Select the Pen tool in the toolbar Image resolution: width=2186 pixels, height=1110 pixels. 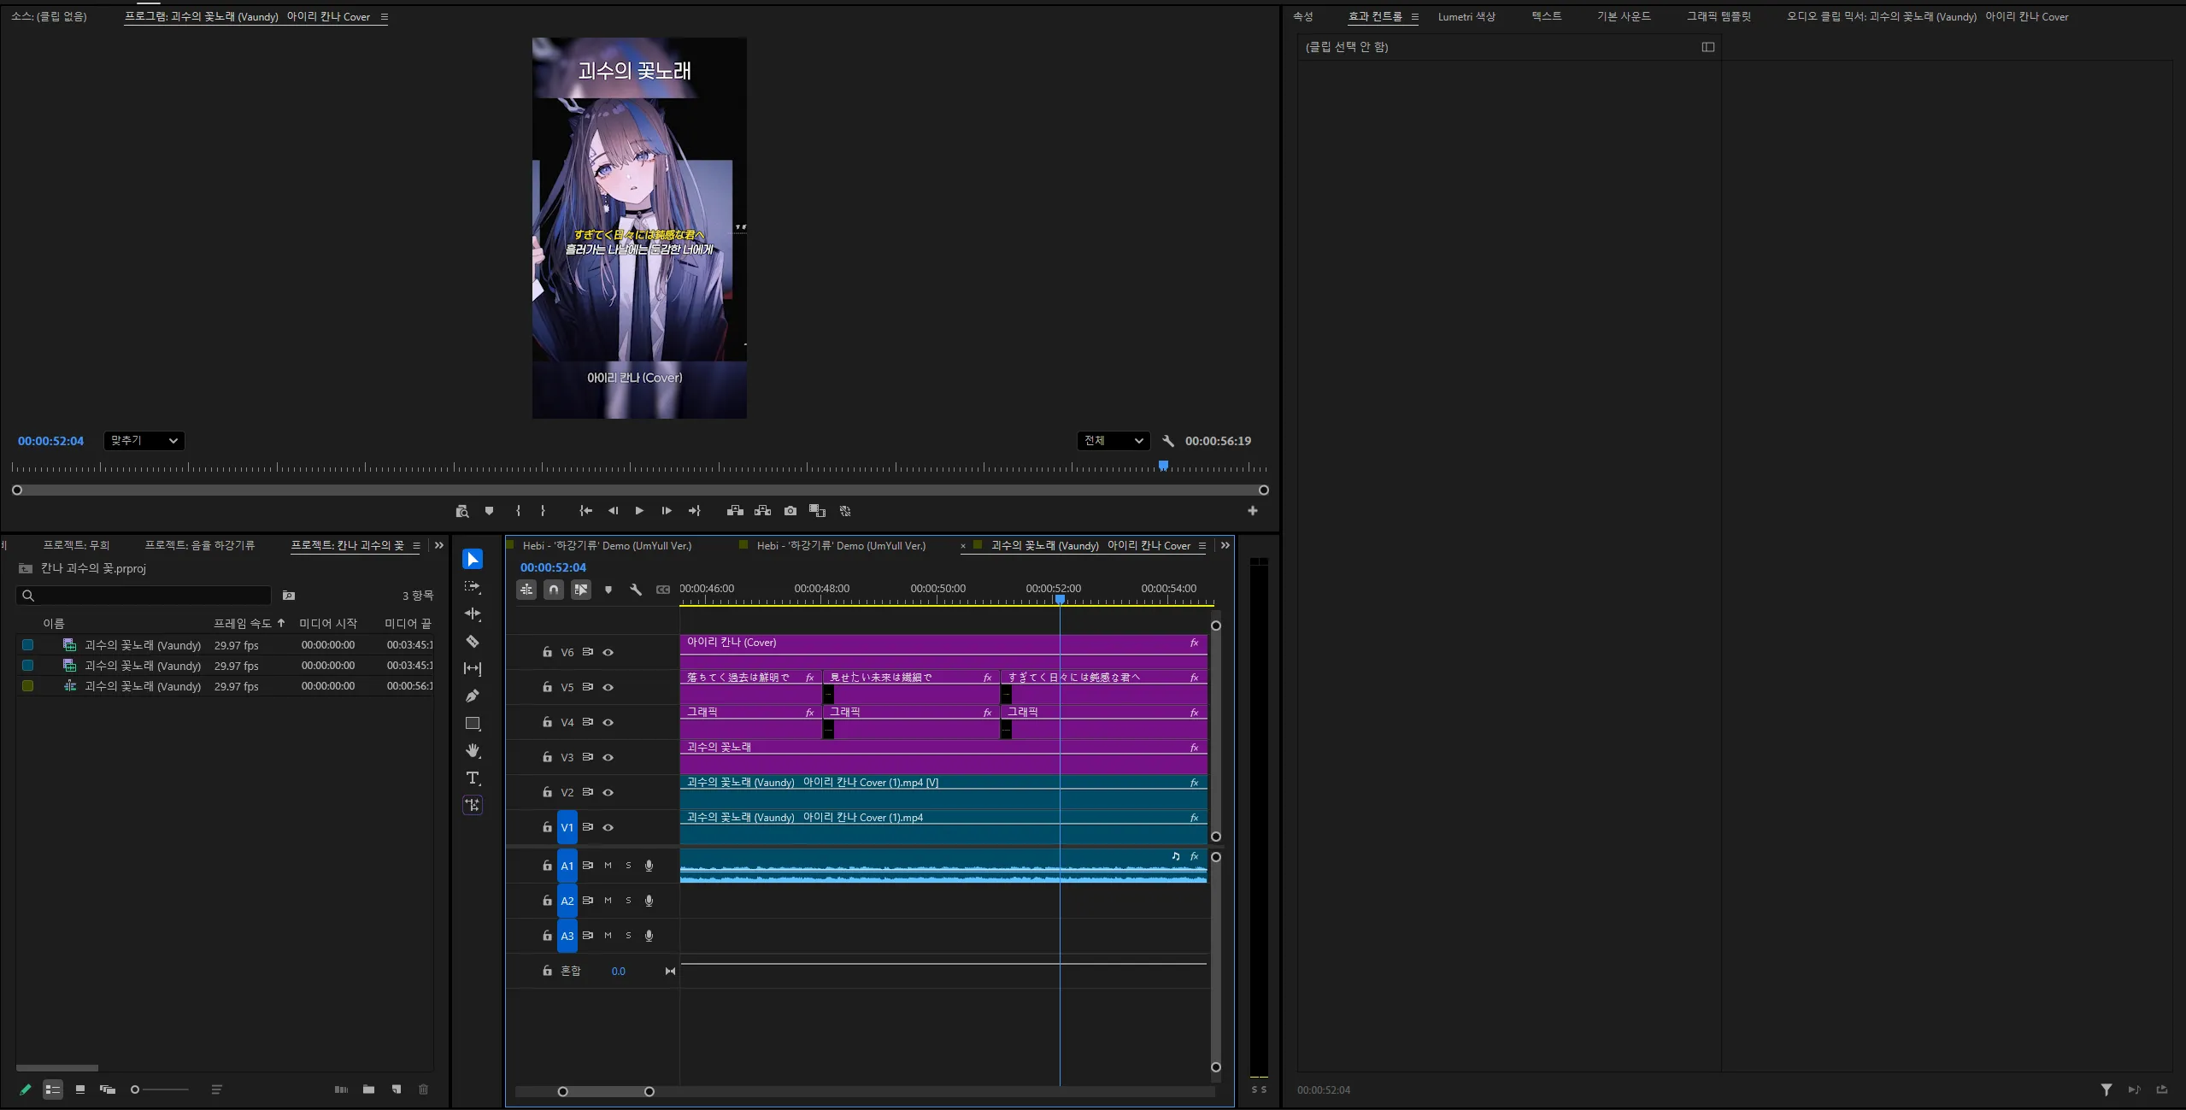pyautogui.click(x=473, y=696)
